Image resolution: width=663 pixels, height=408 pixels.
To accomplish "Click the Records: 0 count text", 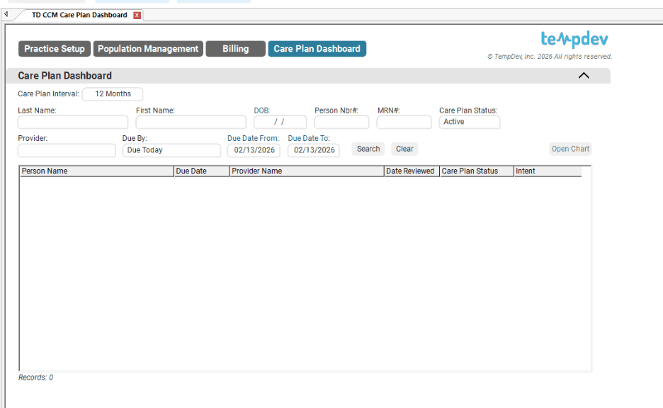I will [35, 378].
